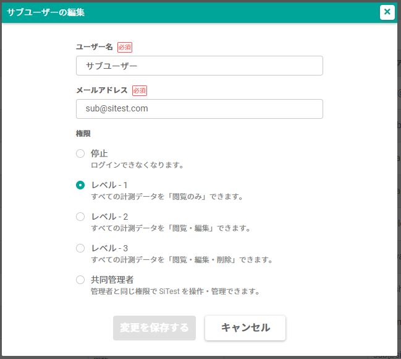Select the 共同管理者 radio button
Image resolution: width=401 pixels, height=359 pixels.
coord(80,280)
